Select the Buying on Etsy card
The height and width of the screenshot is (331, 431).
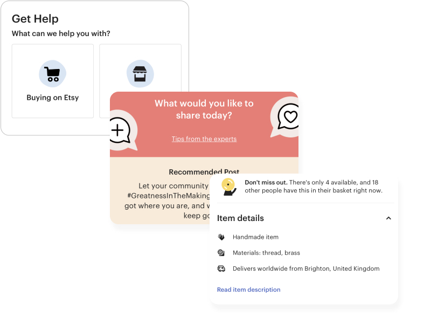coord(53,81)
